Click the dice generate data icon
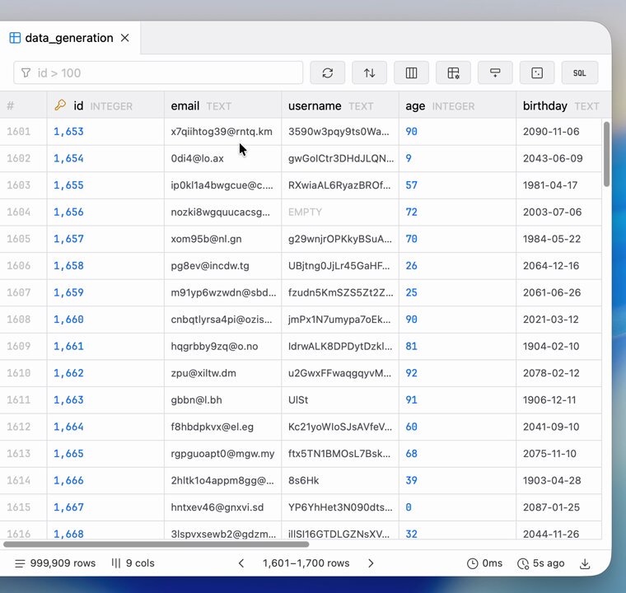 pos(537,72)
